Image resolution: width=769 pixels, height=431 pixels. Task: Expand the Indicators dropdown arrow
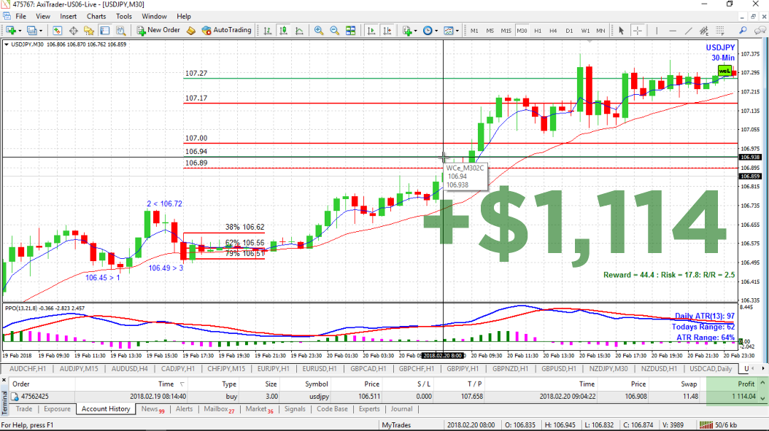[x=415, y=31]
